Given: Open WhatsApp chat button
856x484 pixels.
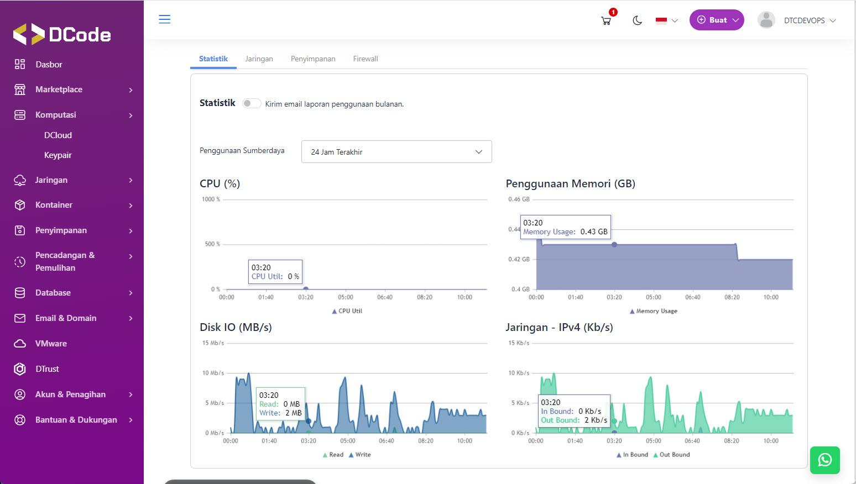Looking at the screenshot, I should point(824,460).
